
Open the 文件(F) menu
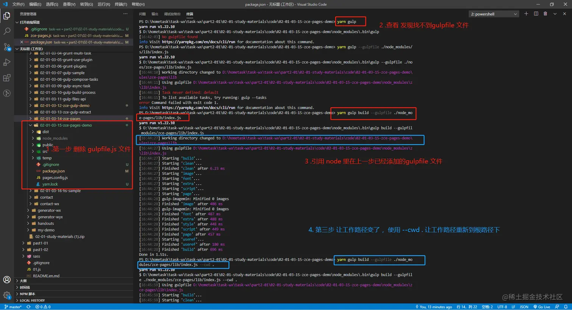point(19,4)
